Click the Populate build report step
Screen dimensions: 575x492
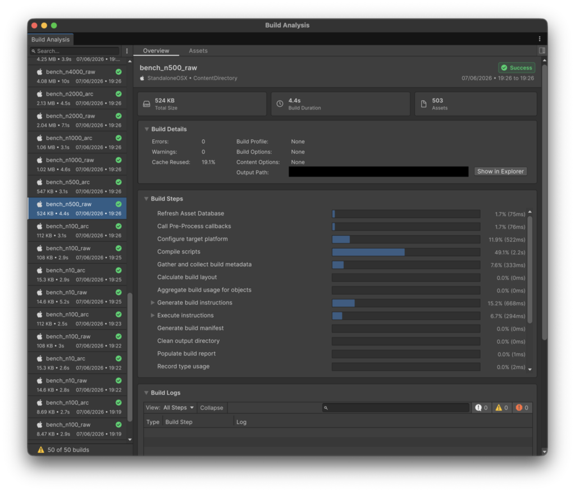[x=186, y=353]
